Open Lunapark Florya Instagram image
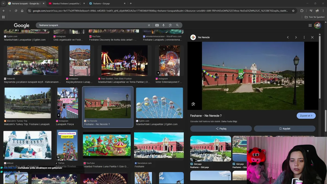327x184 pixels. pos(68,103)
